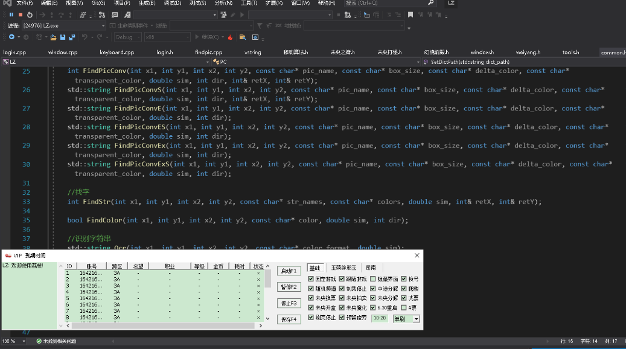Viewport: 626px width, 349px height.
Task: Click the no-issues green check icon
Action: [x=39, y=341]
